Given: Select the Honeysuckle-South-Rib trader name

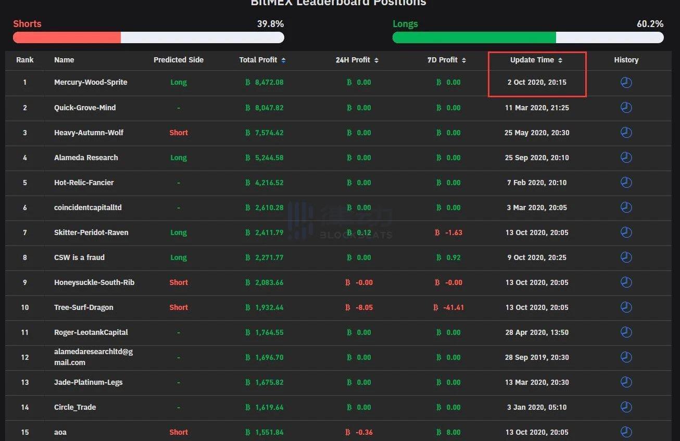Looking at the screenshot, I should (x=94, y=282).
